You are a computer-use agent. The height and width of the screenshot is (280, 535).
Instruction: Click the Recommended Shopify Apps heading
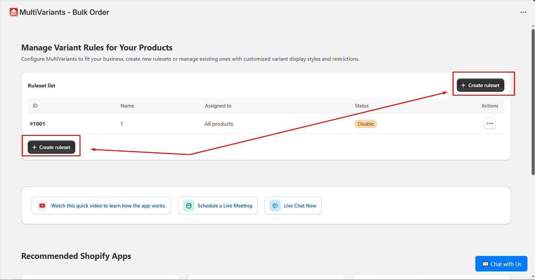pyautogui.click(x=76, y=256)
